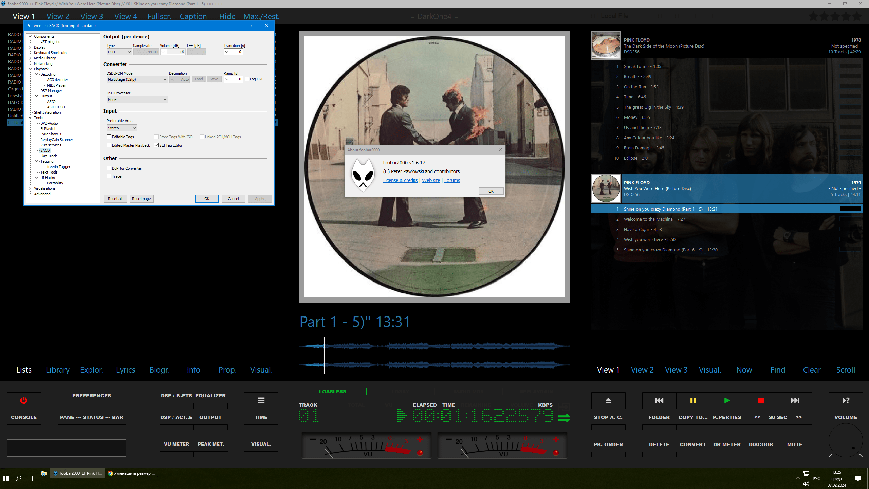This screenshot has width=869, height=489.
Task: Open the Preferable Area dropdown
Action: coord(122,128)
